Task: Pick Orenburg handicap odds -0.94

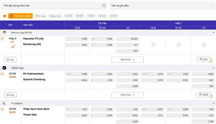Action: coord(77,80)
